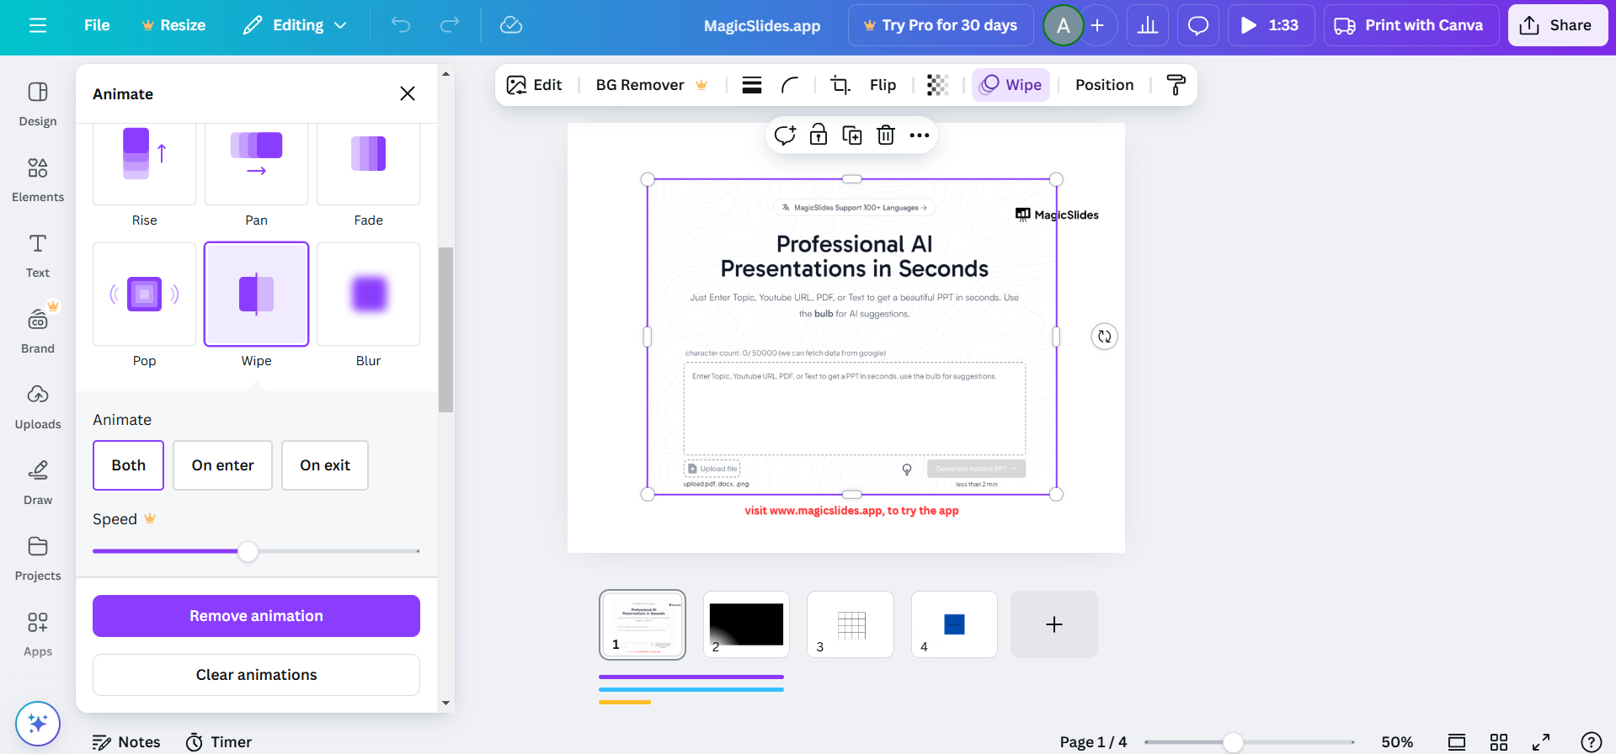Select the Both animate option
This screenshot has height=754, width=1616.
click(128, 465)
